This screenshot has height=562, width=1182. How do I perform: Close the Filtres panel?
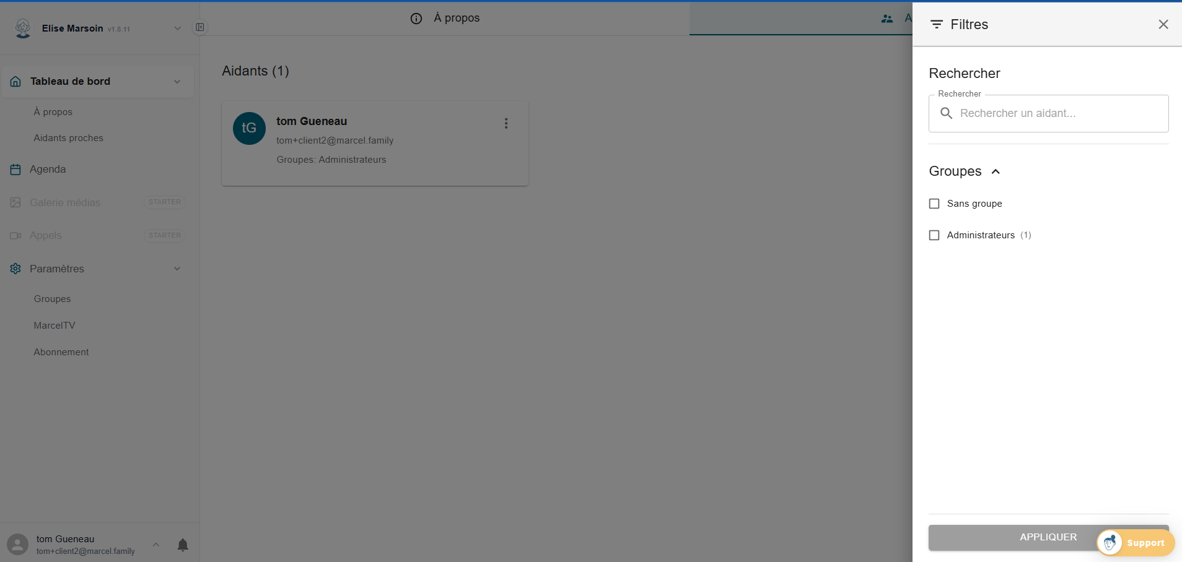pos(1163,24)
